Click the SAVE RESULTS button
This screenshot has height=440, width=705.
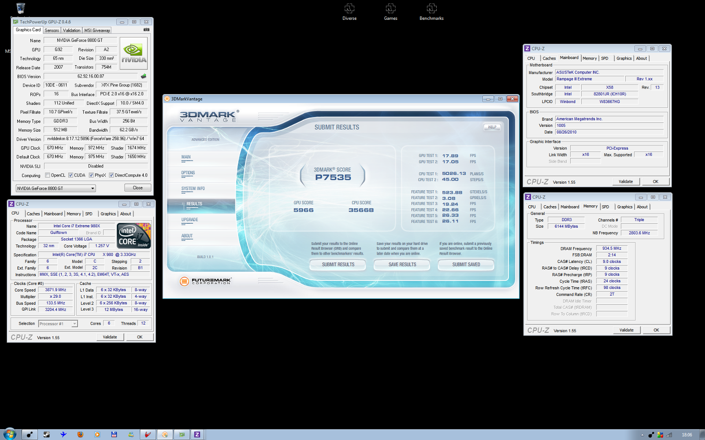click(402, 265)
